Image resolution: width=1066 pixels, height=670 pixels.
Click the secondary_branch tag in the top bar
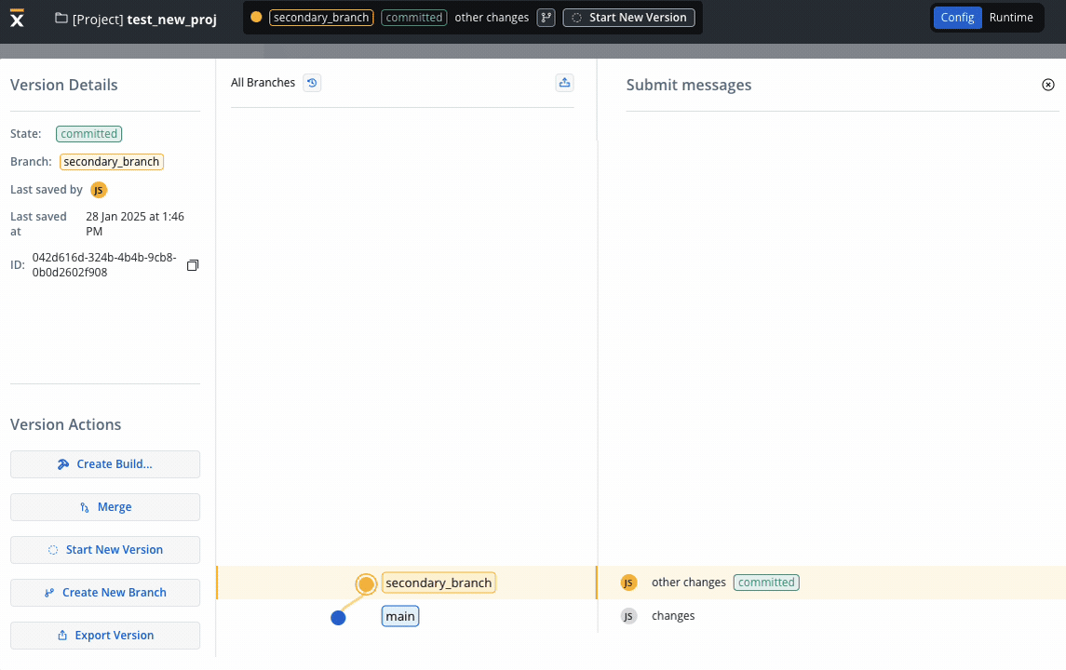pyautogui.click(x=321, y=18)
